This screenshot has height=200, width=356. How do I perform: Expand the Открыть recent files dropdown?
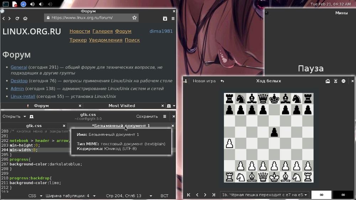(25, 116)
